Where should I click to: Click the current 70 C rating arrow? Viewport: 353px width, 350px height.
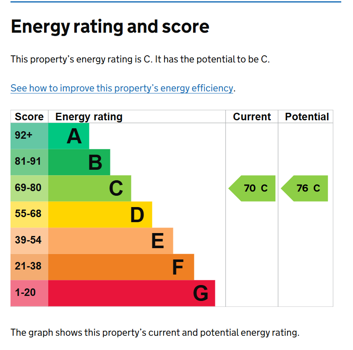tap(252, 188)
